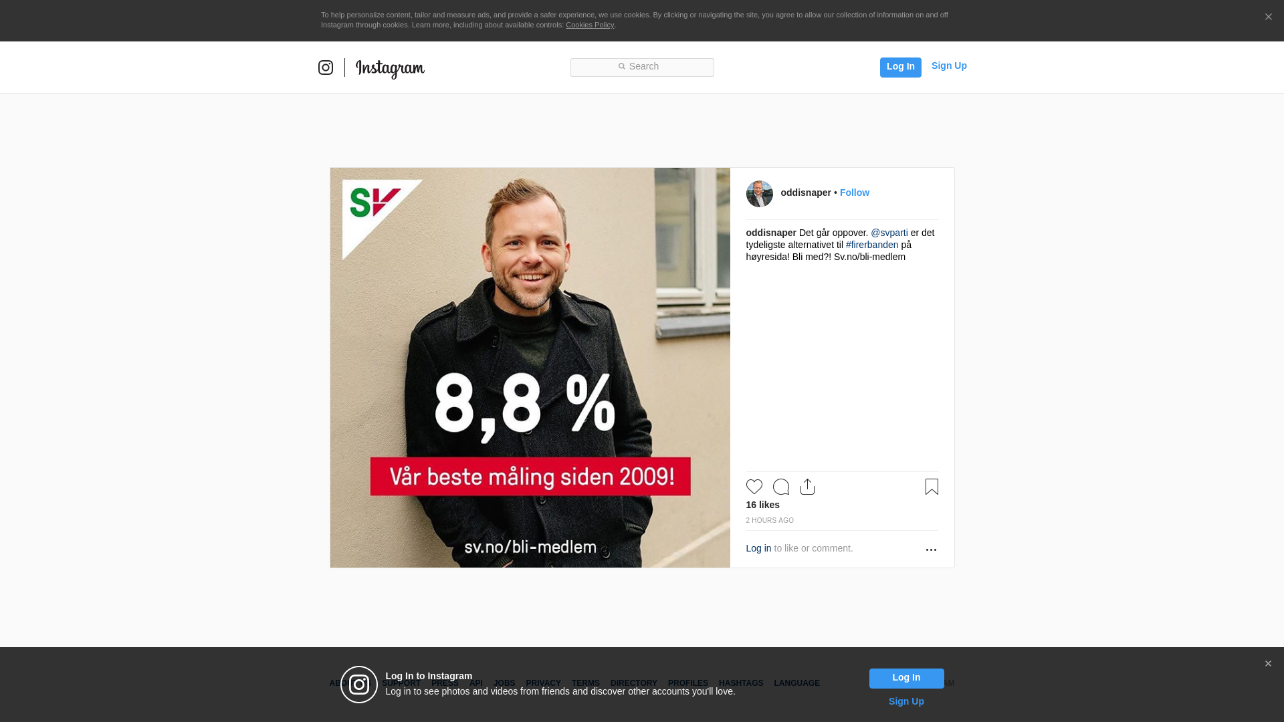This screenshot has width=1284, height=722.
Task: Share the post using the share icon
Action: point(807,487)
